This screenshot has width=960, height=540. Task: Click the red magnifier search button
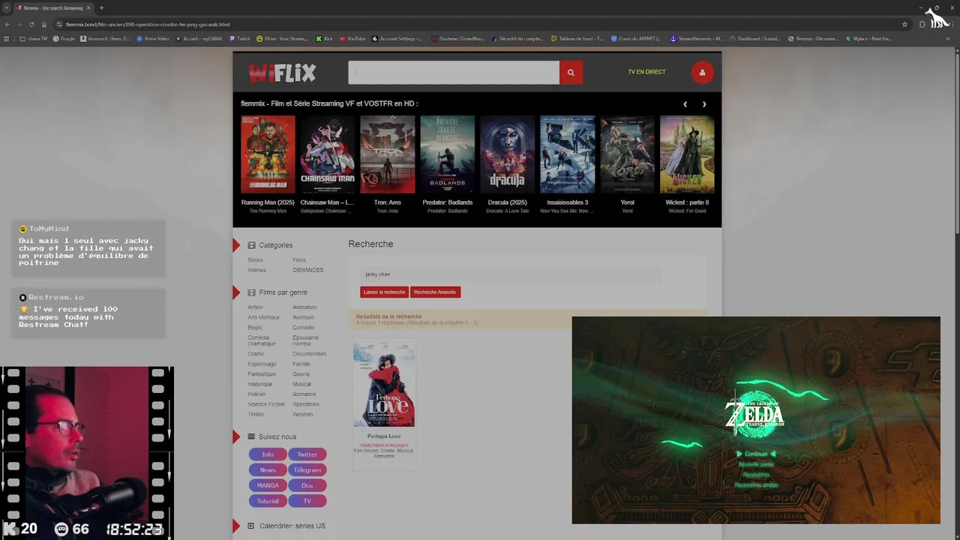click(571, 73)
